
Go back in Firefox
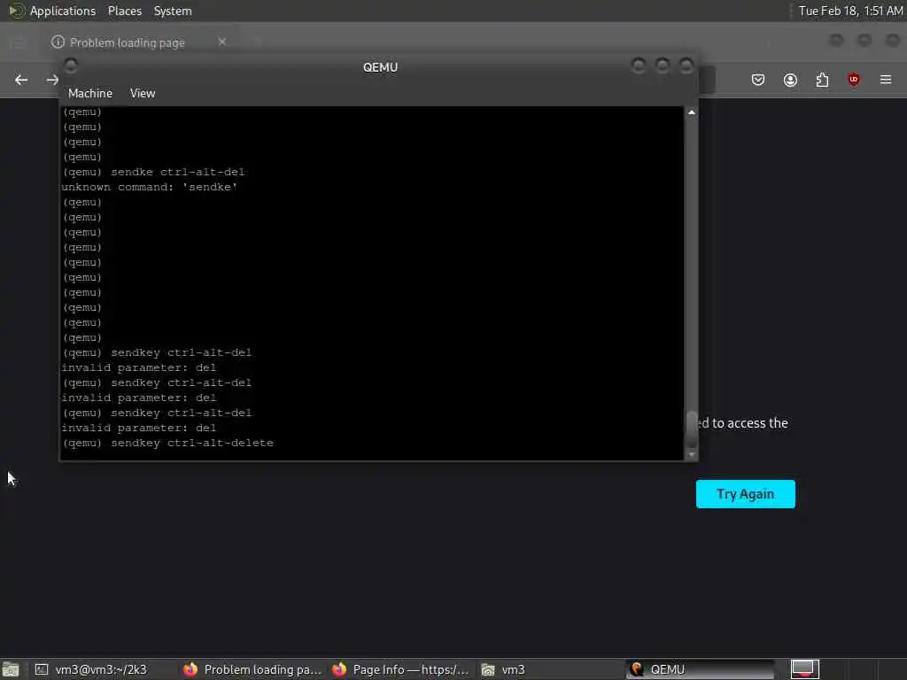point(21,80)
